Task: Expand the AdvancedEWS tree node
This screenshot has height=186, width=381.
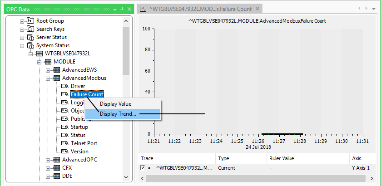Action: 48,70
